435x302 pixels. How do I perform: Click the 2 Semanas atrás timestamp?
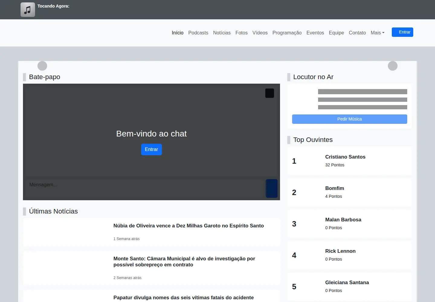[127, 278]
